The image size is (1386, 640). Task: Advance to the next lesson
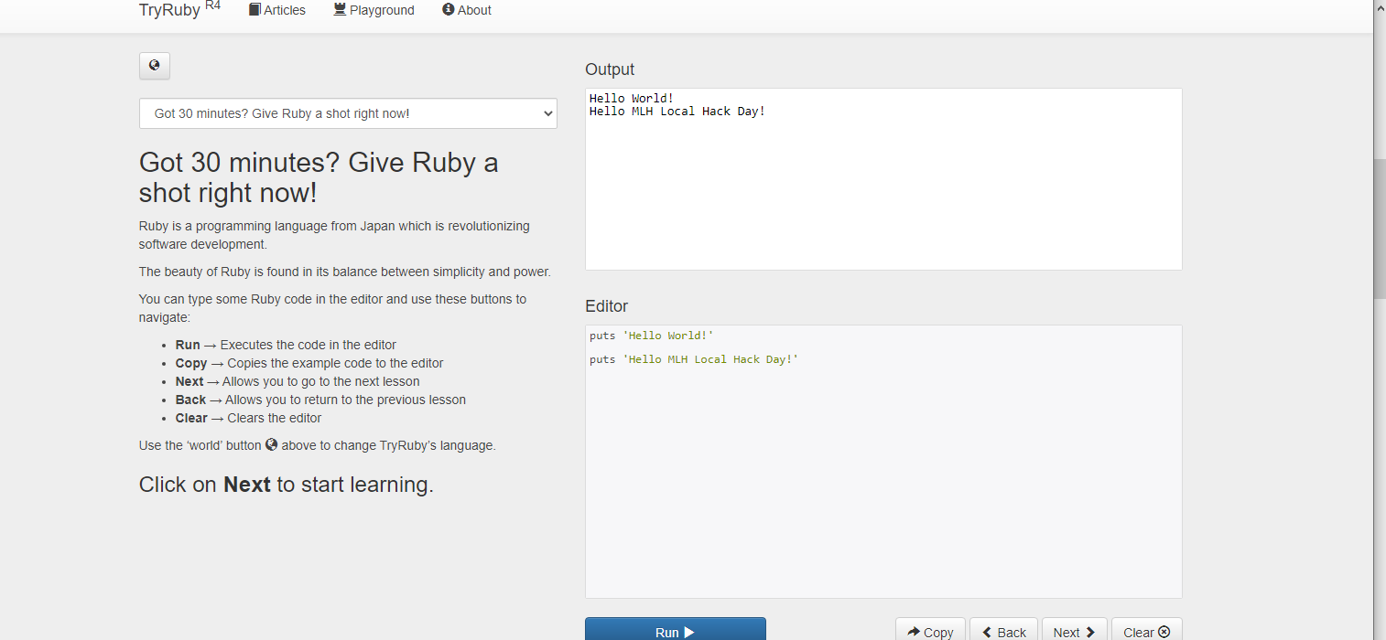[1074, 629]
